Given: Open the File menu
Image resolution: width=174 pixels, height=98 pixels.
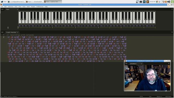Looking at the screenshot, I should coord(2,7).
